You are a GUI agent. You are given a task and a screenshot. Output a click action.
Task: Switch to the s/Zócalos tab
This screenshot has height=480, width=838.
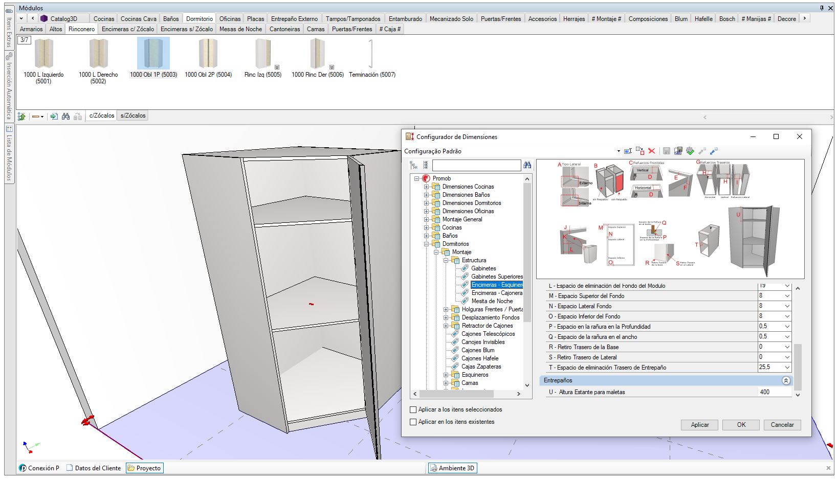(x=133, y=116)
